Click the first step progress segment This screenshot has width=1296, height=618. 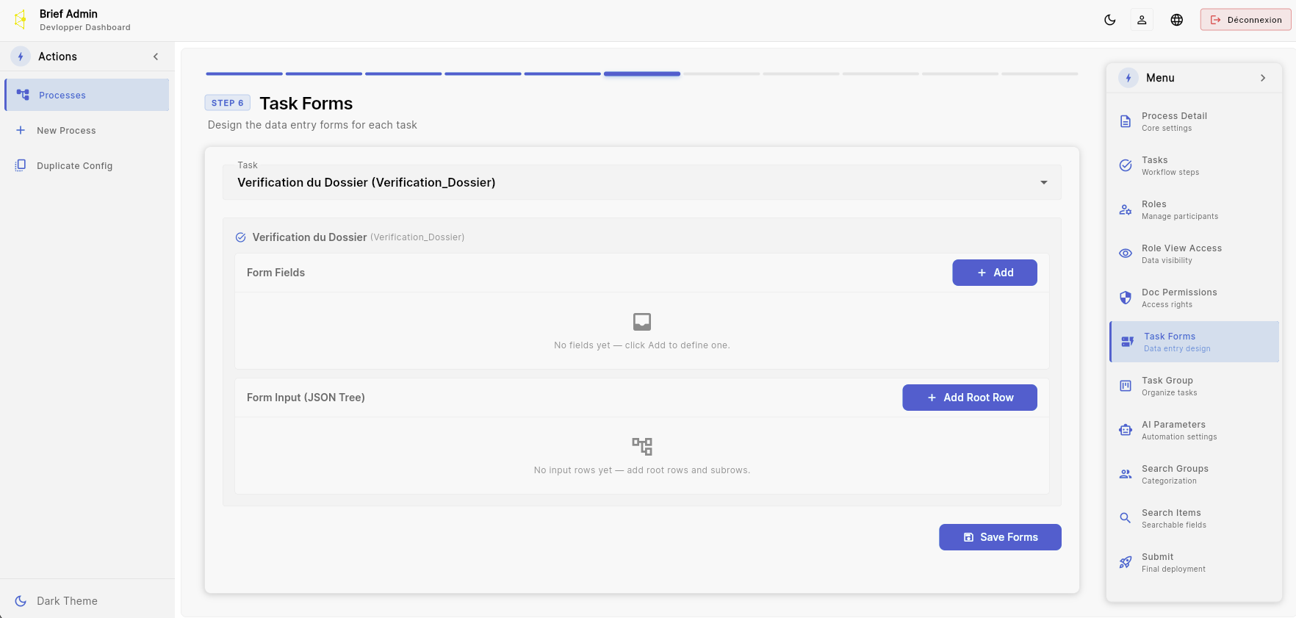(244, 73)
